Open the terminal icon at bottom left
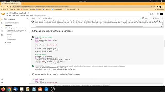Viewport: 165px width, 92px height. [x=2, y=82]
